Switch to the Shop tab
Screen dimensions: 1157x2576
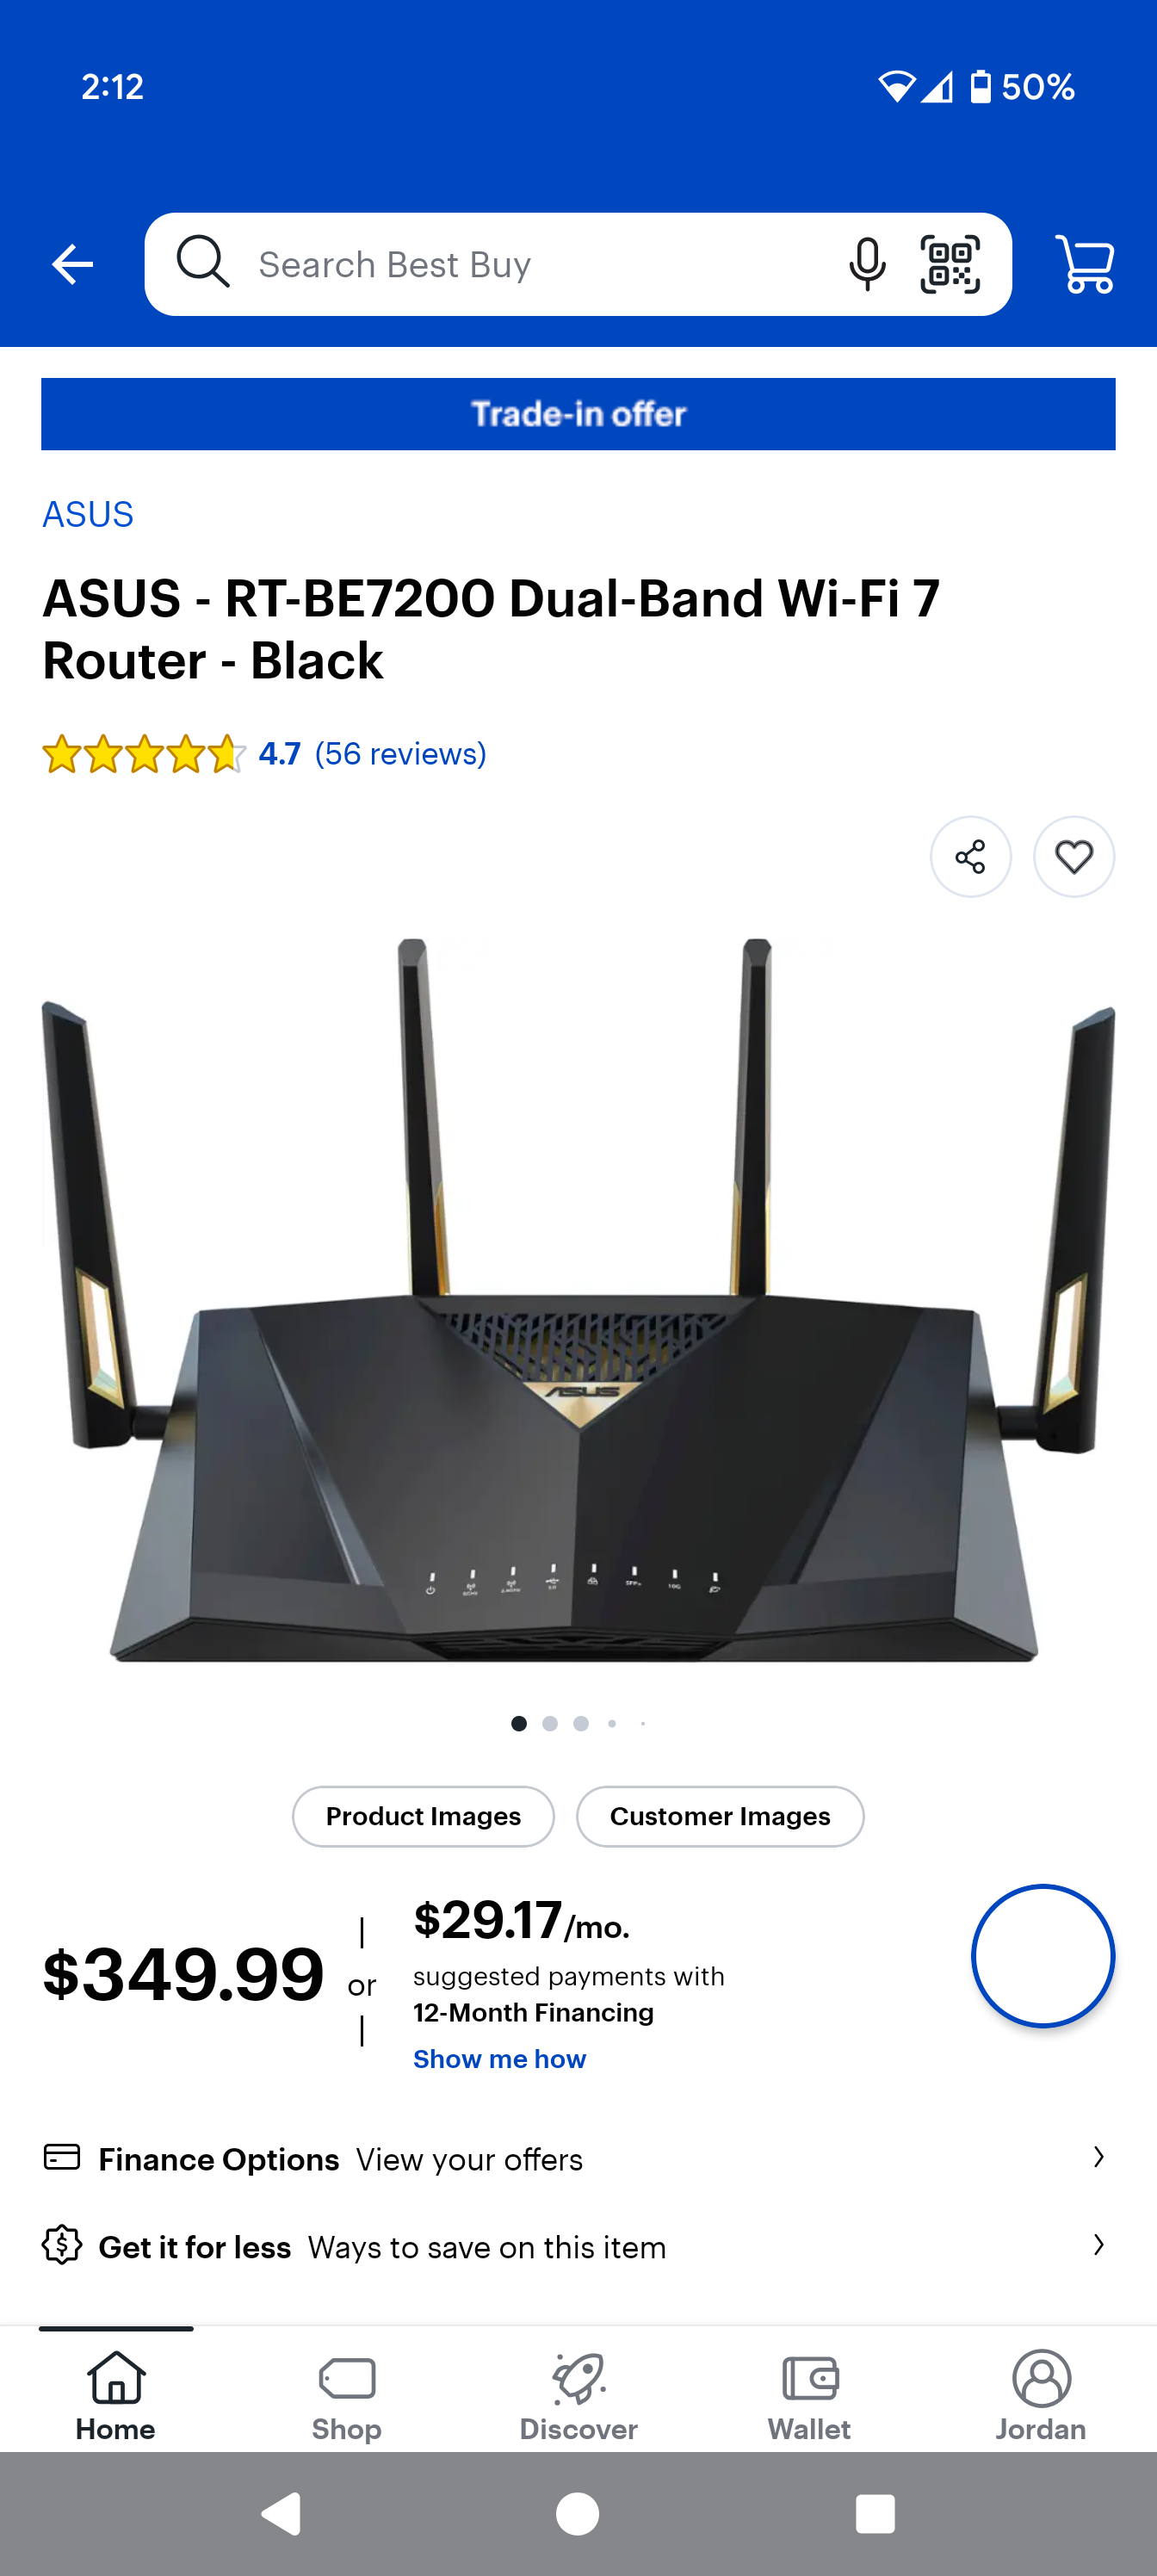click(x=347, y=2396)
